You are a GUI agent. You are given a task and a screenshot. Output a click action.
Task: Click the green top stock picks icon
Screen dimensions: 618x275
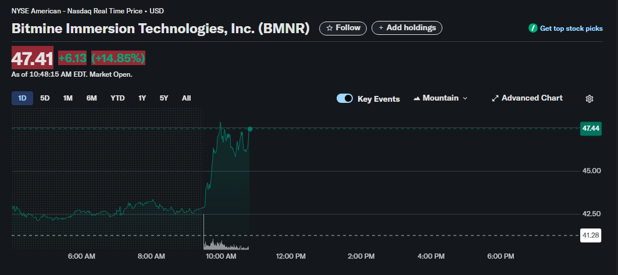pos(533,28)
